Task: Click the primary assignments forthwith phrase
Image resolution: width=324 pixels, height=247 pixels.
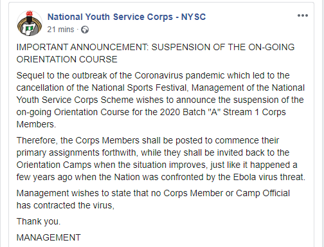Action: coord(76,152)
